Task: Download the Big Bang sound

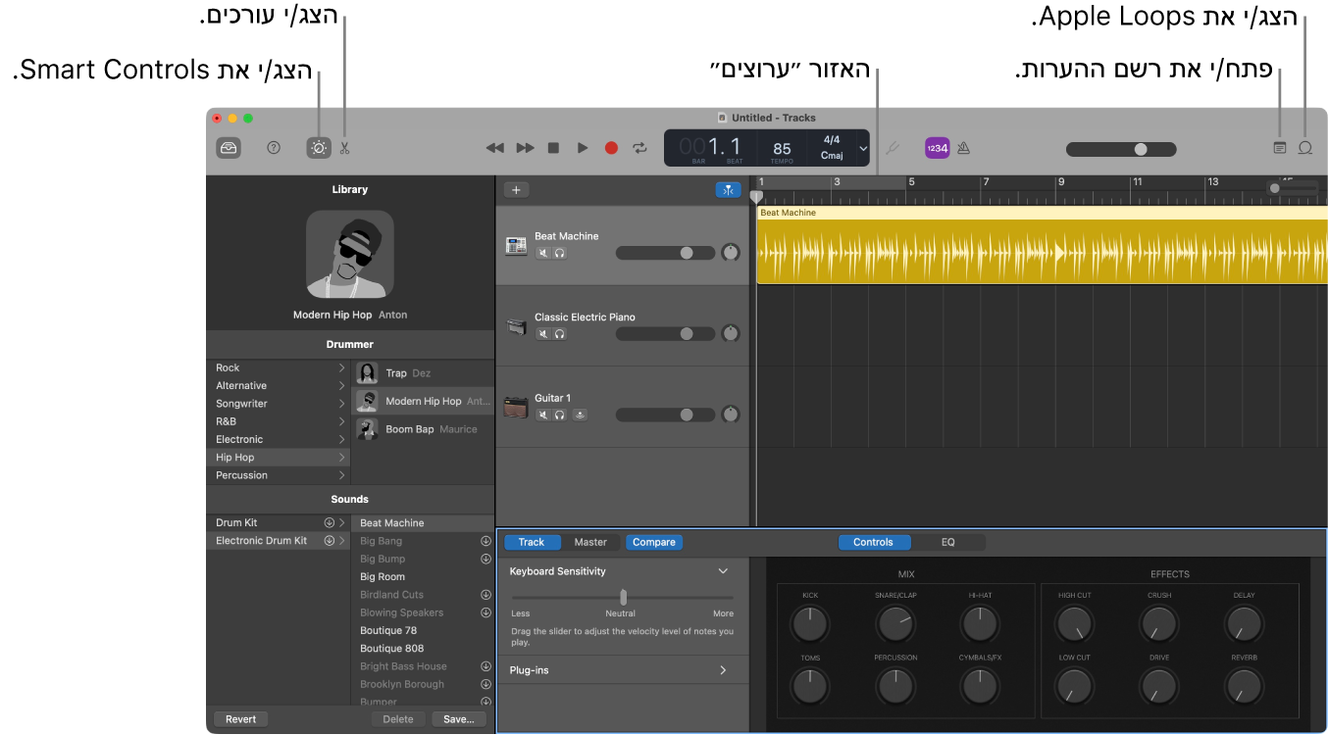Action: [x=485, y=541]
